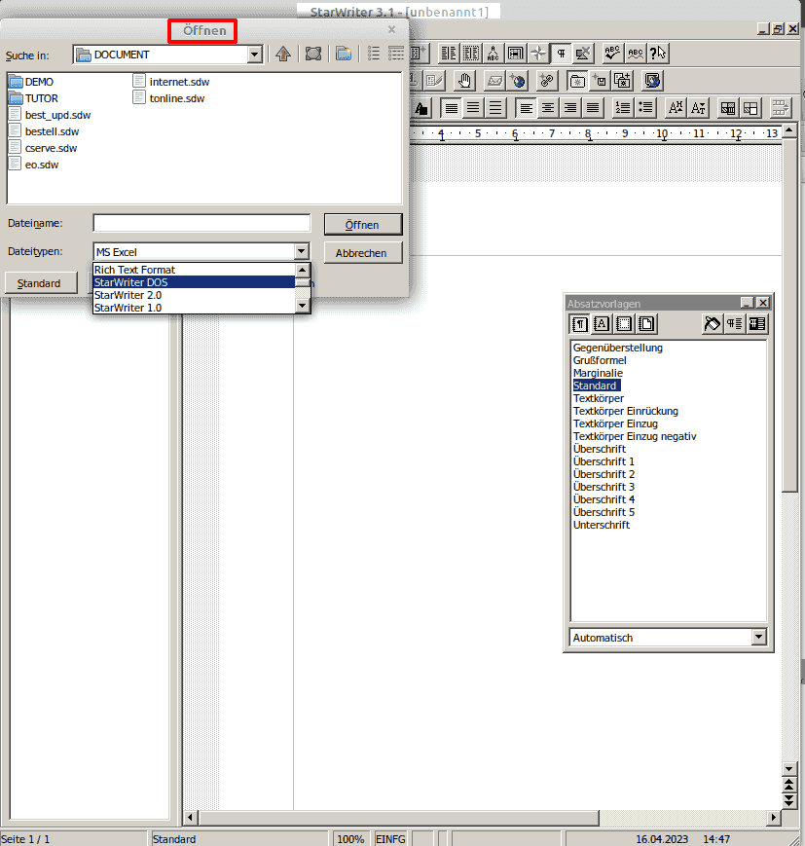Viewport: 805px width, 846px height.
Task: Click the document's vertical scroll up arrow
Action: [789, 130]
